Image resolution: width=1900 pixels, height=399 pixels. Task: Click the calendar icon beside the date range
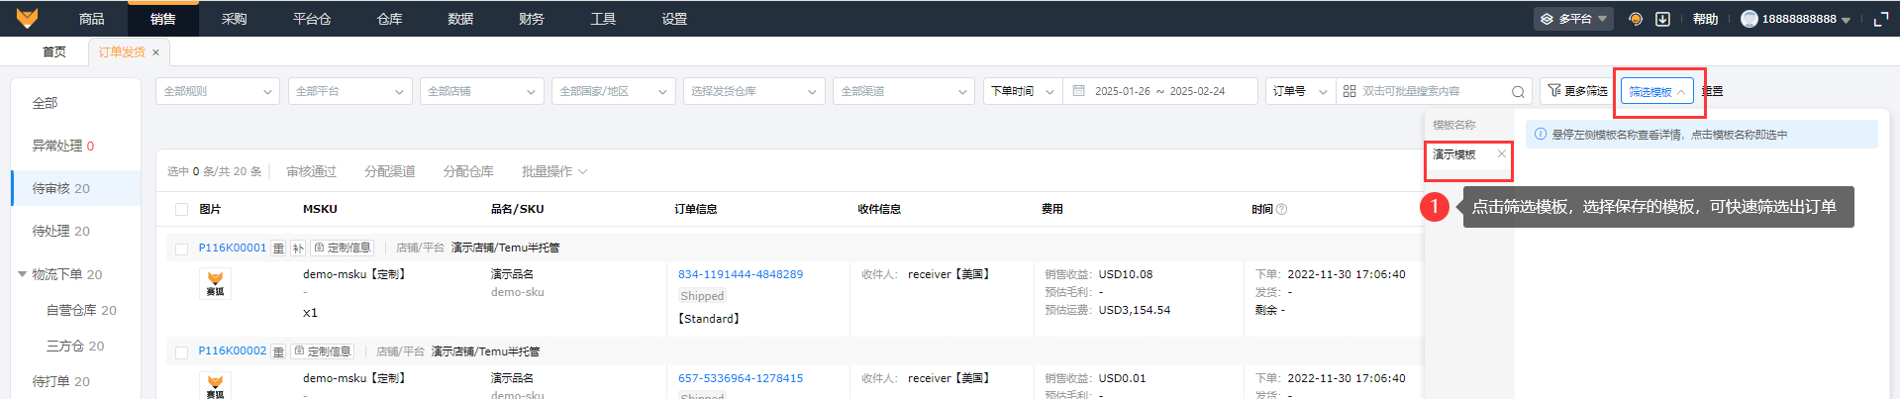[1079, 90]
